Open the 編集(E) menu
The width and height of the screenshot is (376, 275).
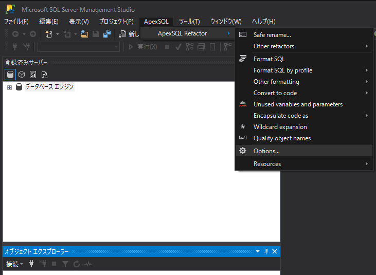(x=49, y=22)
